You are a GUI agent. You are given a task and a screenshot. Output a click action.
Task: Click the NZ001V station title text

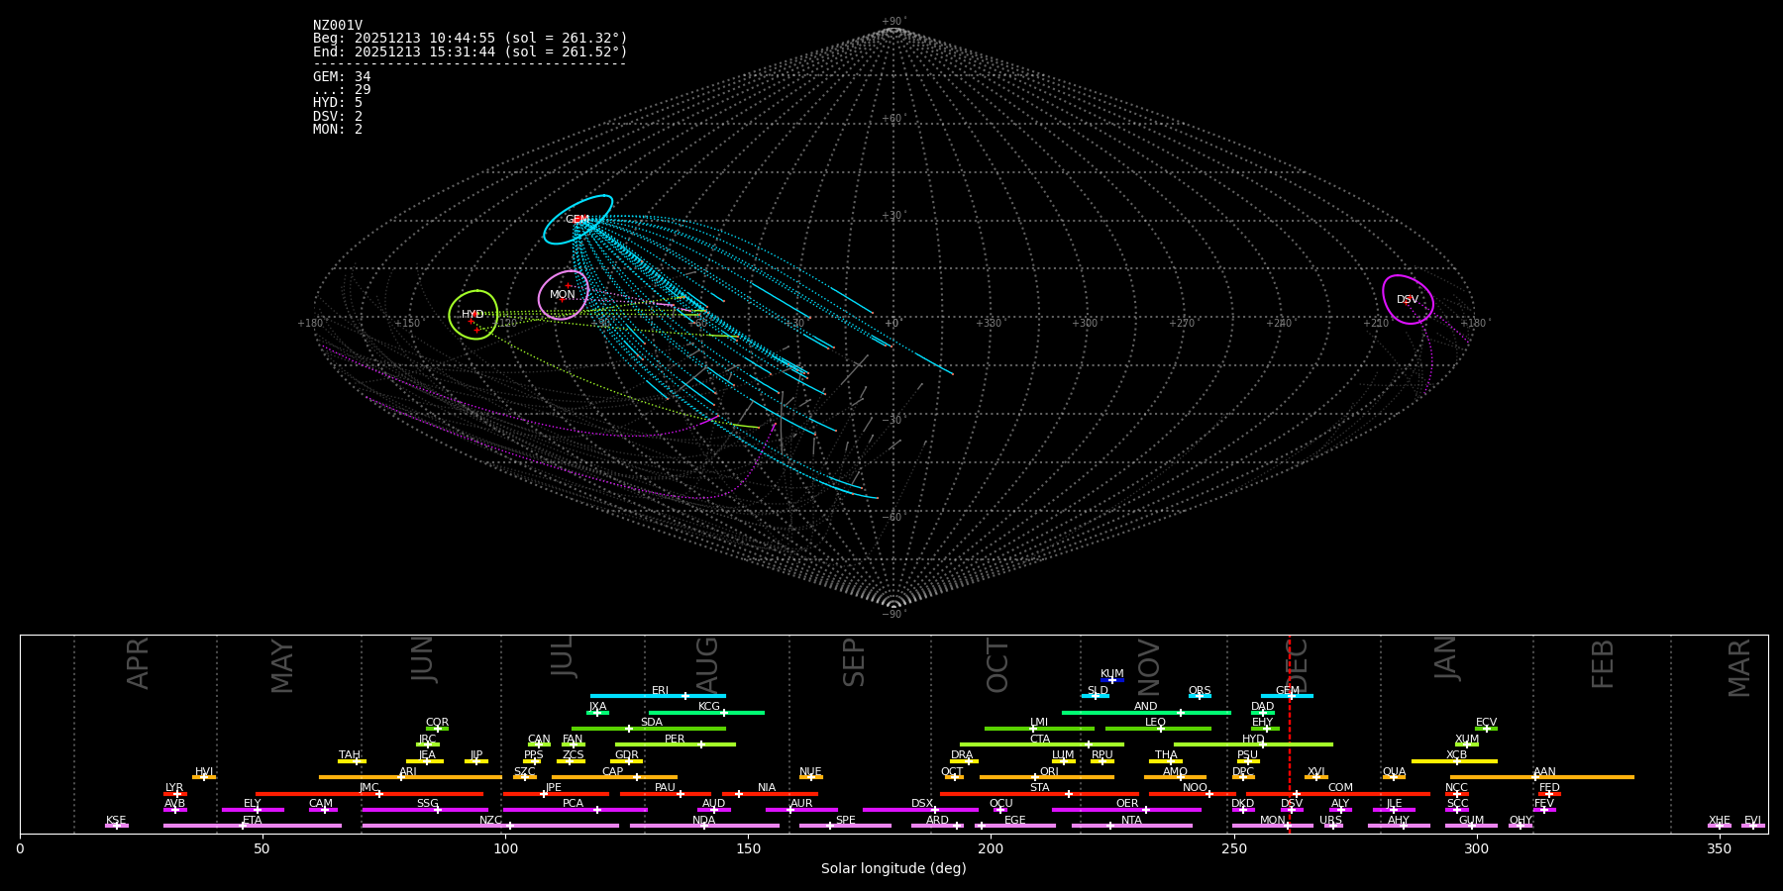pos(338,26)
